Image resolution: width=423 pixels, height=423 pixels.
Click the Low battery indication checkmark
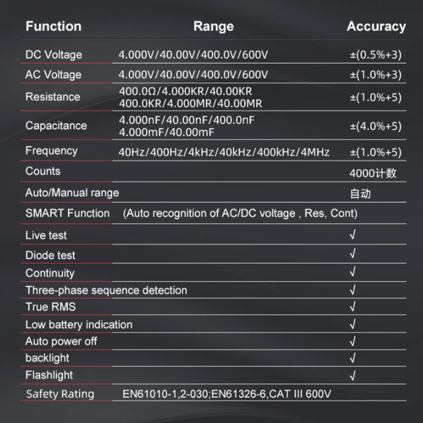pos(352,324)
